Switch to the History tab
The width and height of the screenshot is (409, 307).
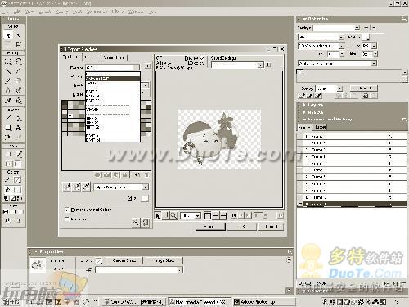pyautogui.click(x=321, y=127)
